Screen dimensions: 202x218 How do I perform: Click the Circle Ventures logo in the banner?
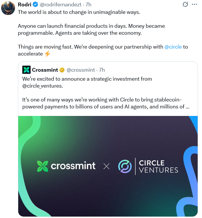148,166
